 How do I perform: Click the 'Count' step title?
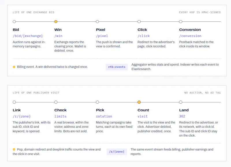pos(143,110)
